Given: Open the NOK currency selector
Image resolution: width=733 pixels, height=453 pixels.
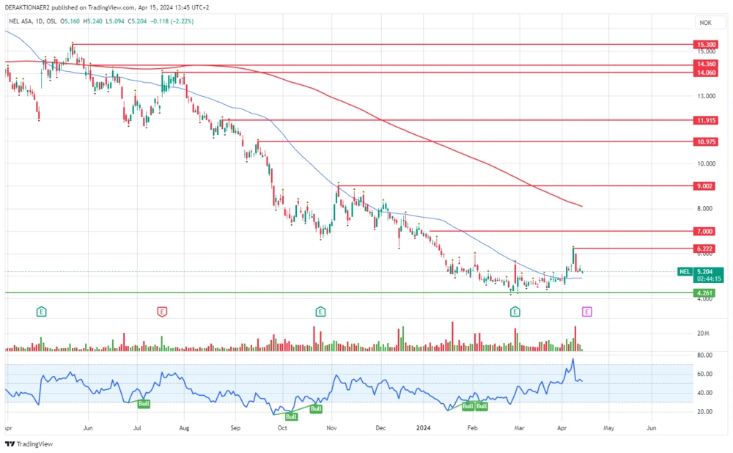Looking at the screenshot, I should click(x=705, y=23).
